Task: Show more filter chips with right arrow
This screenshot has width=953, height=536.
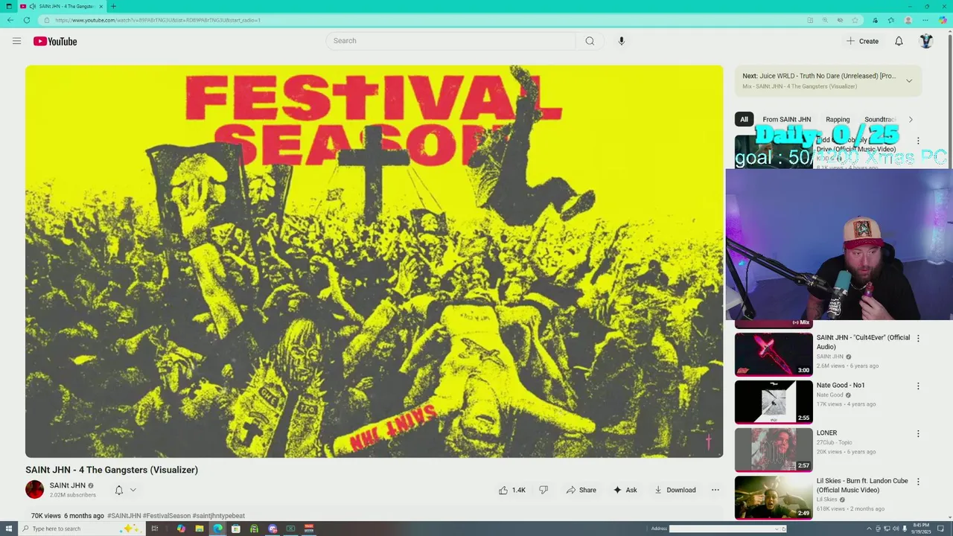Action: [910, 119]
